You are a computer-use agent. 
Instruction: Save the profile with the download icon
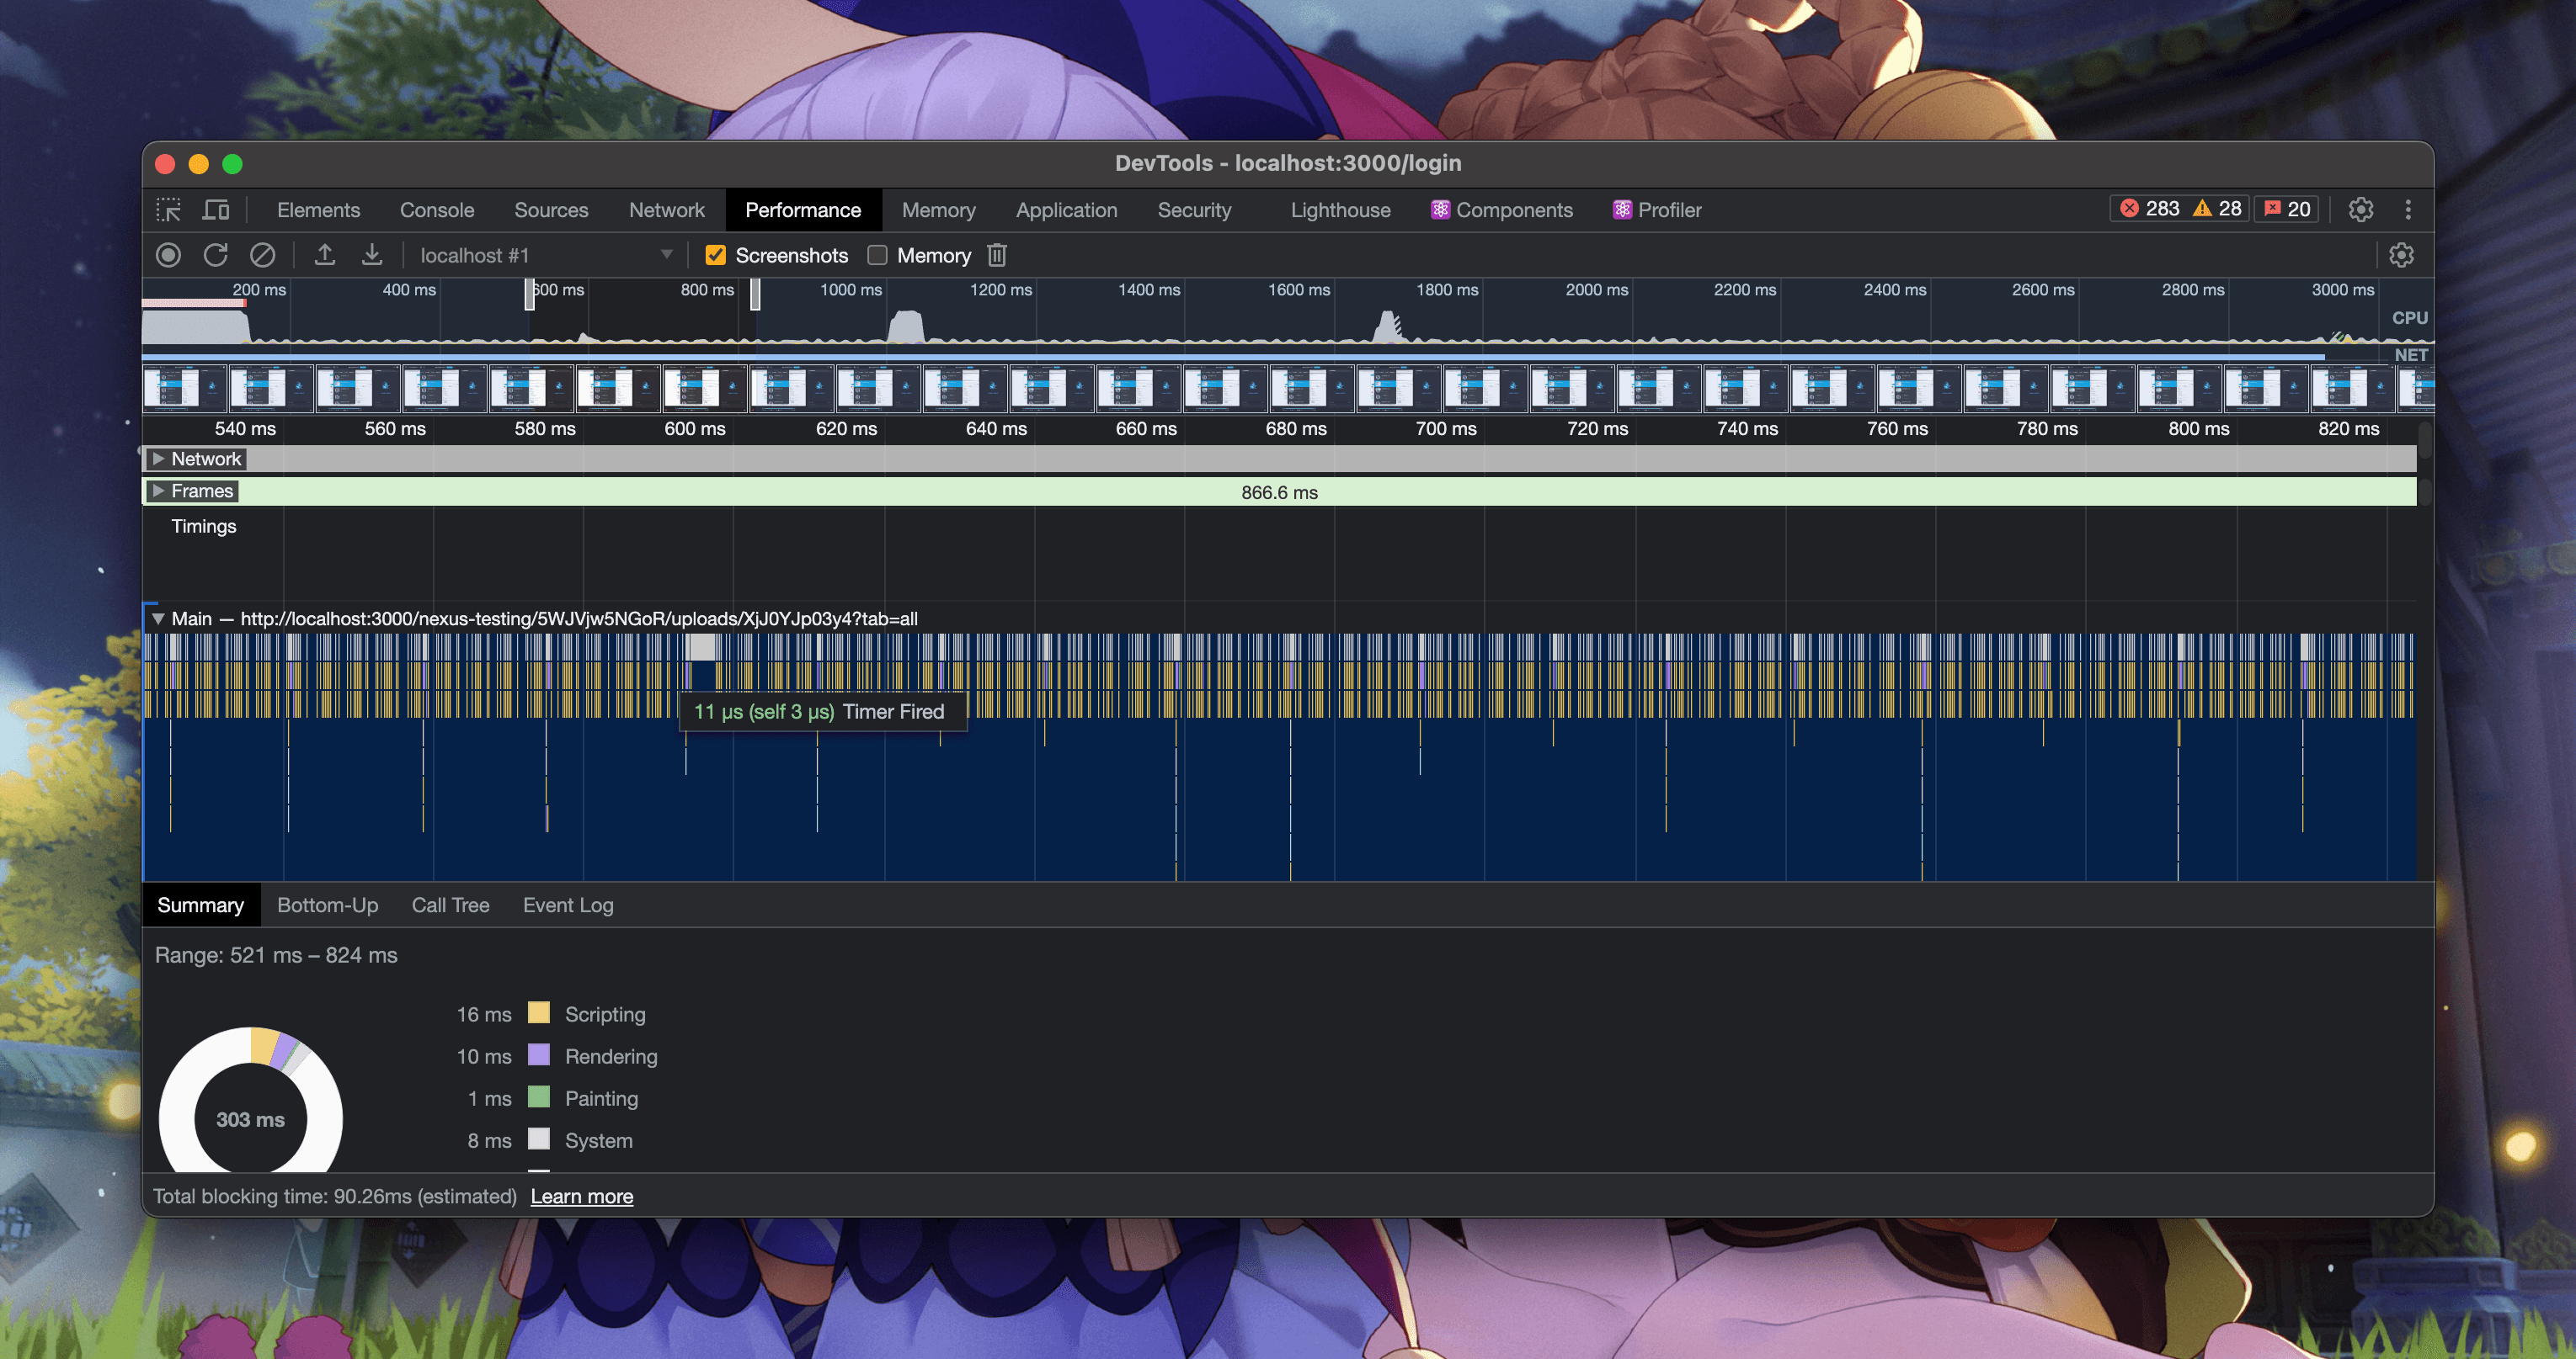372,256
